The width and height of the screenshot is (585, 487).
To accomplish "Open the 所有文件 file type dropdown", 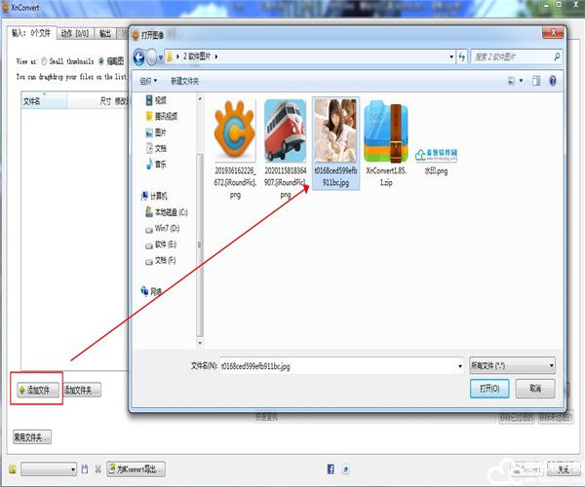I will click(x=512, y=365).
